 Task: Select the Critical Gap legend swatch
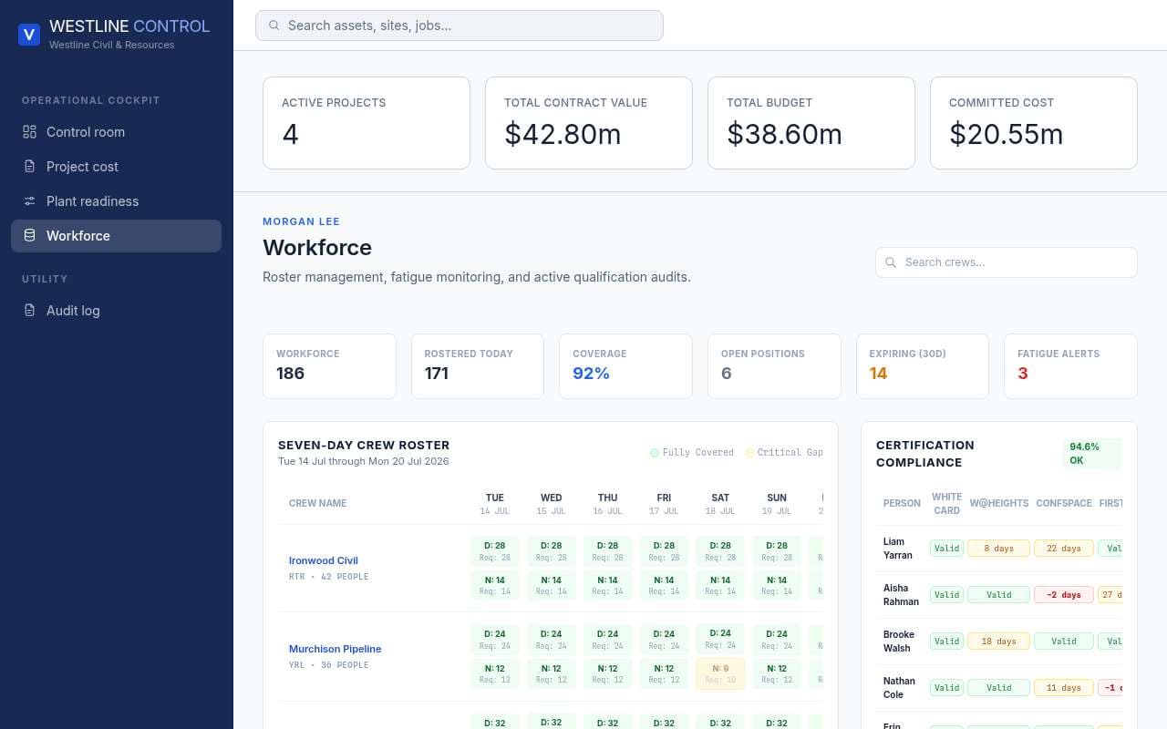[749, 453]
